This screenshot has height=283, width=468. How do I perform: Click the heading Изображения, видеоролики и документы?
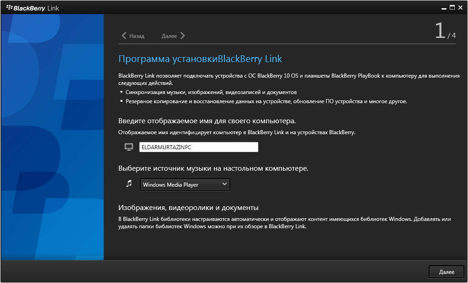pos(188,208)
